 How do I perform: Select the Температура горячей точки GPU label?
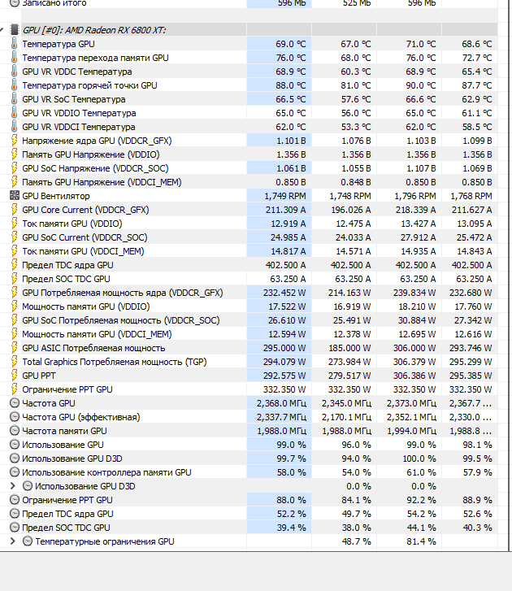click(x=89, y=85)
